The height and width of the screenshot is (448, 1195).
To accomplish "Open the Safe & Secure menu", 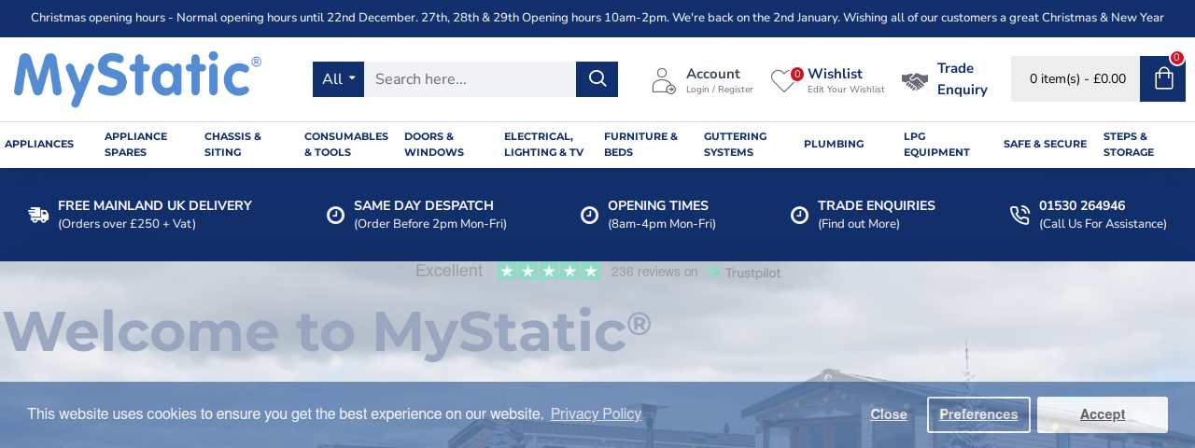I will tap(1045, 144).
